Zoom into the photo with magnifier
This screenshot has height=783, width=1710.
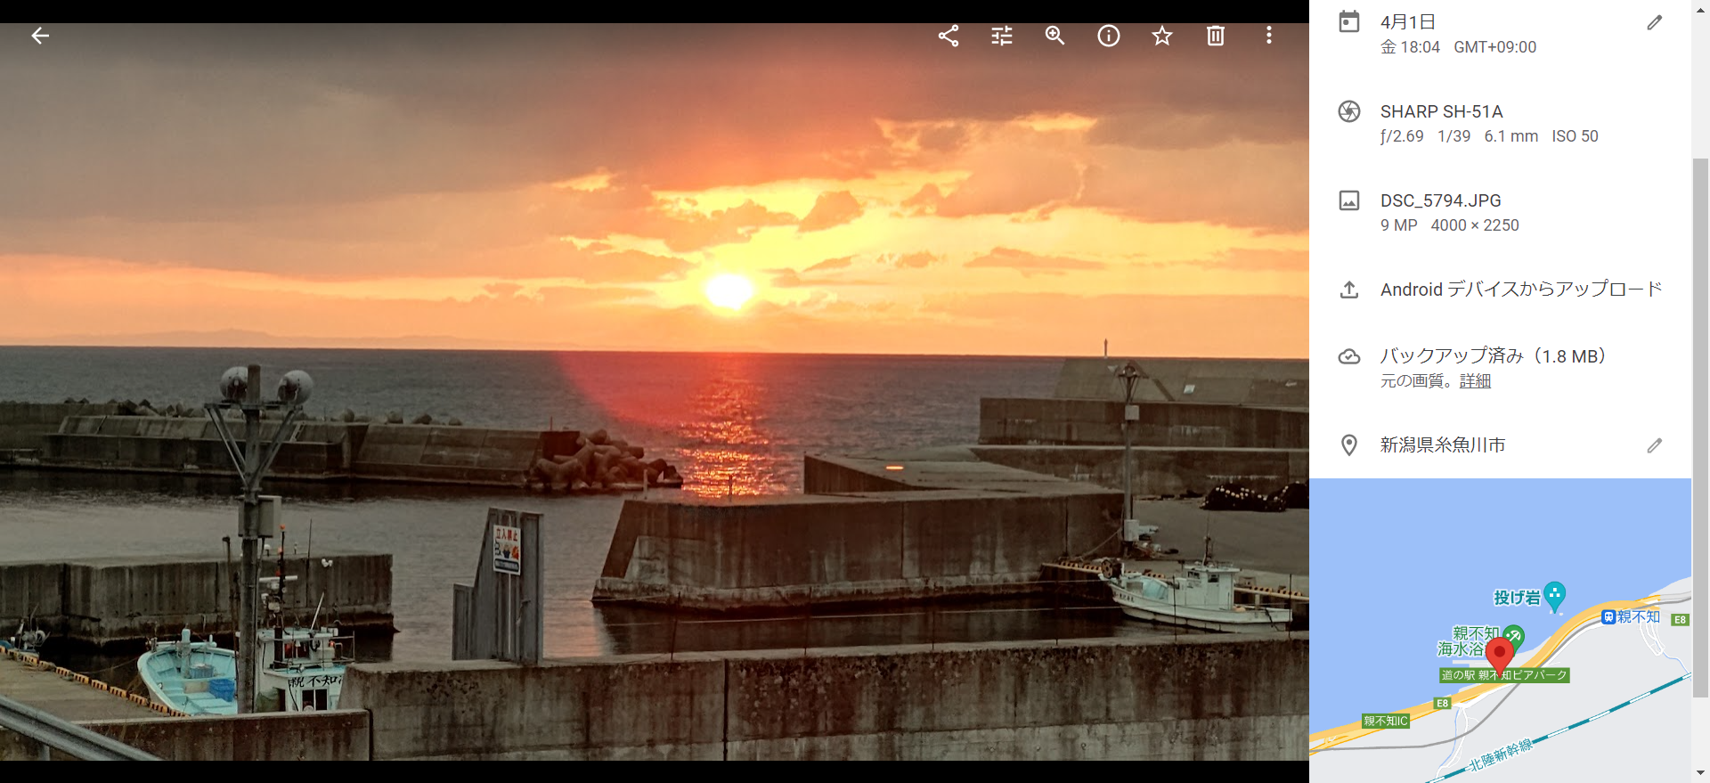[1055, 36]
